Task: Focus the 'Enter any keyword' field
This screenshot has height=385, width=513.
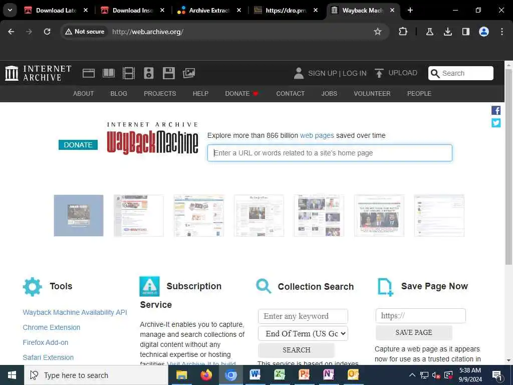Action: (303, 316)
